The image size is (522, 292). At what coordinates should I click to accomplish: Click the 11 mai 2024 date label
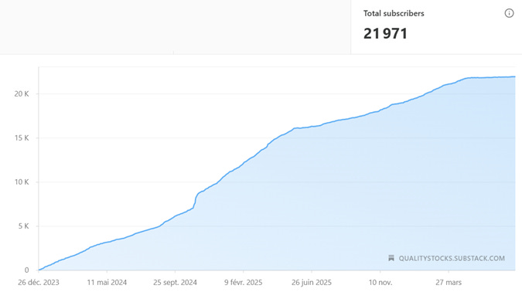coord(107,283)
